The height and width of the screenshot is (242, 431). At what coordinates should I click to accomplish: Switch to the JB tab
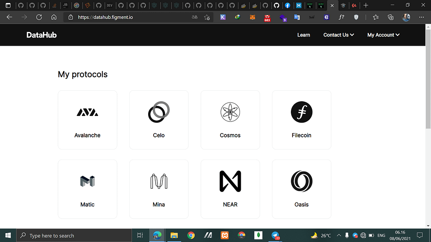pos(65,5)
